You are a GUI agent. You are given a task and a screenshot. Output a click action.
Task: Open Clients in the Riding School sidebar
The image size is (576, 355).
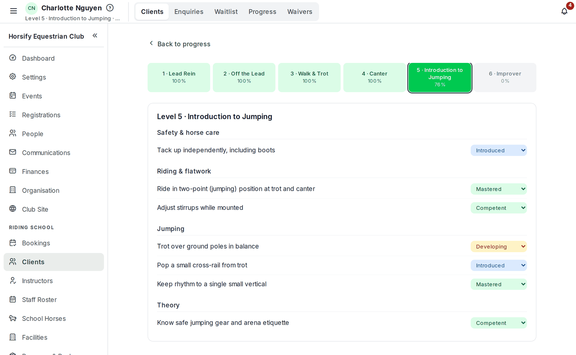[54, 262]
